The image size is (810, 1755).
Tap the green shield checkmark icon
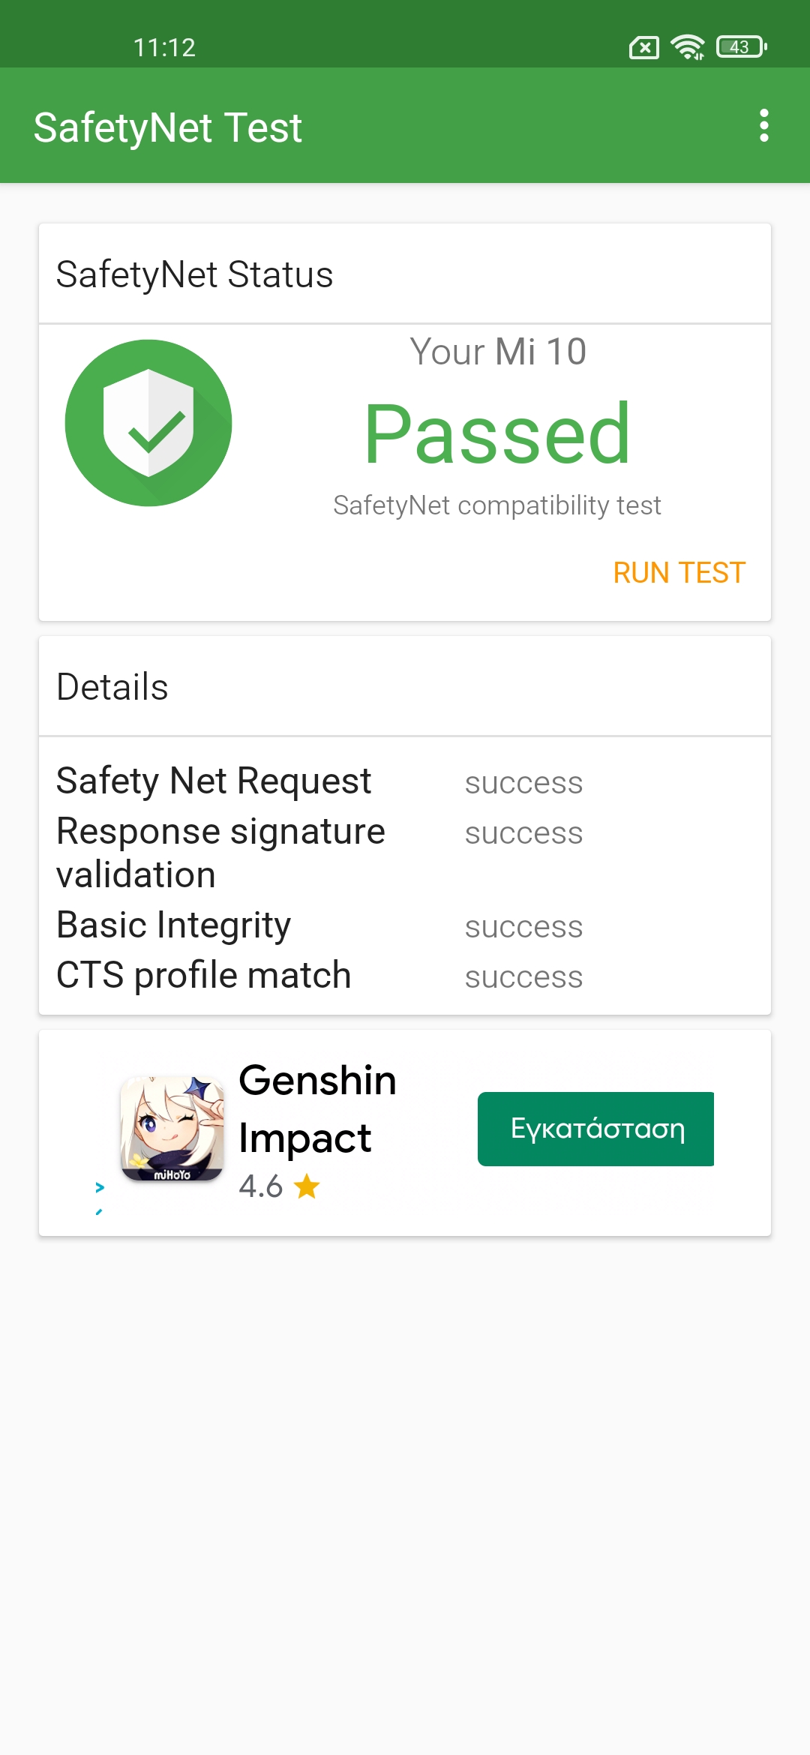pos(148,423)
